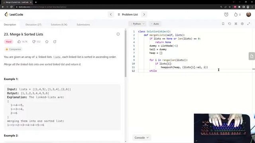Image resolution: width=255 pixels, height=143 pixels.
Task: Click the Hard difficulty badge
Action: coord(8,42)
